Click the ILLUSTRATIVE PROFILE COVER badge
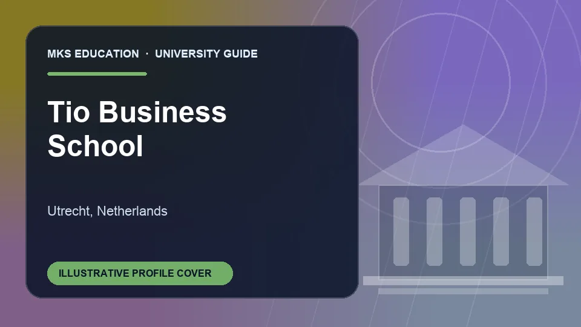 140,273
